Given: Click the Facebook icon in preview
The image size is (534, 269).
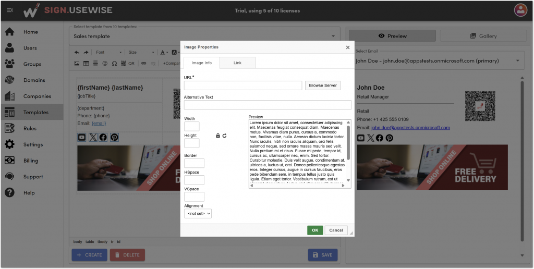Looking at the screenshot, I should 380,138.
